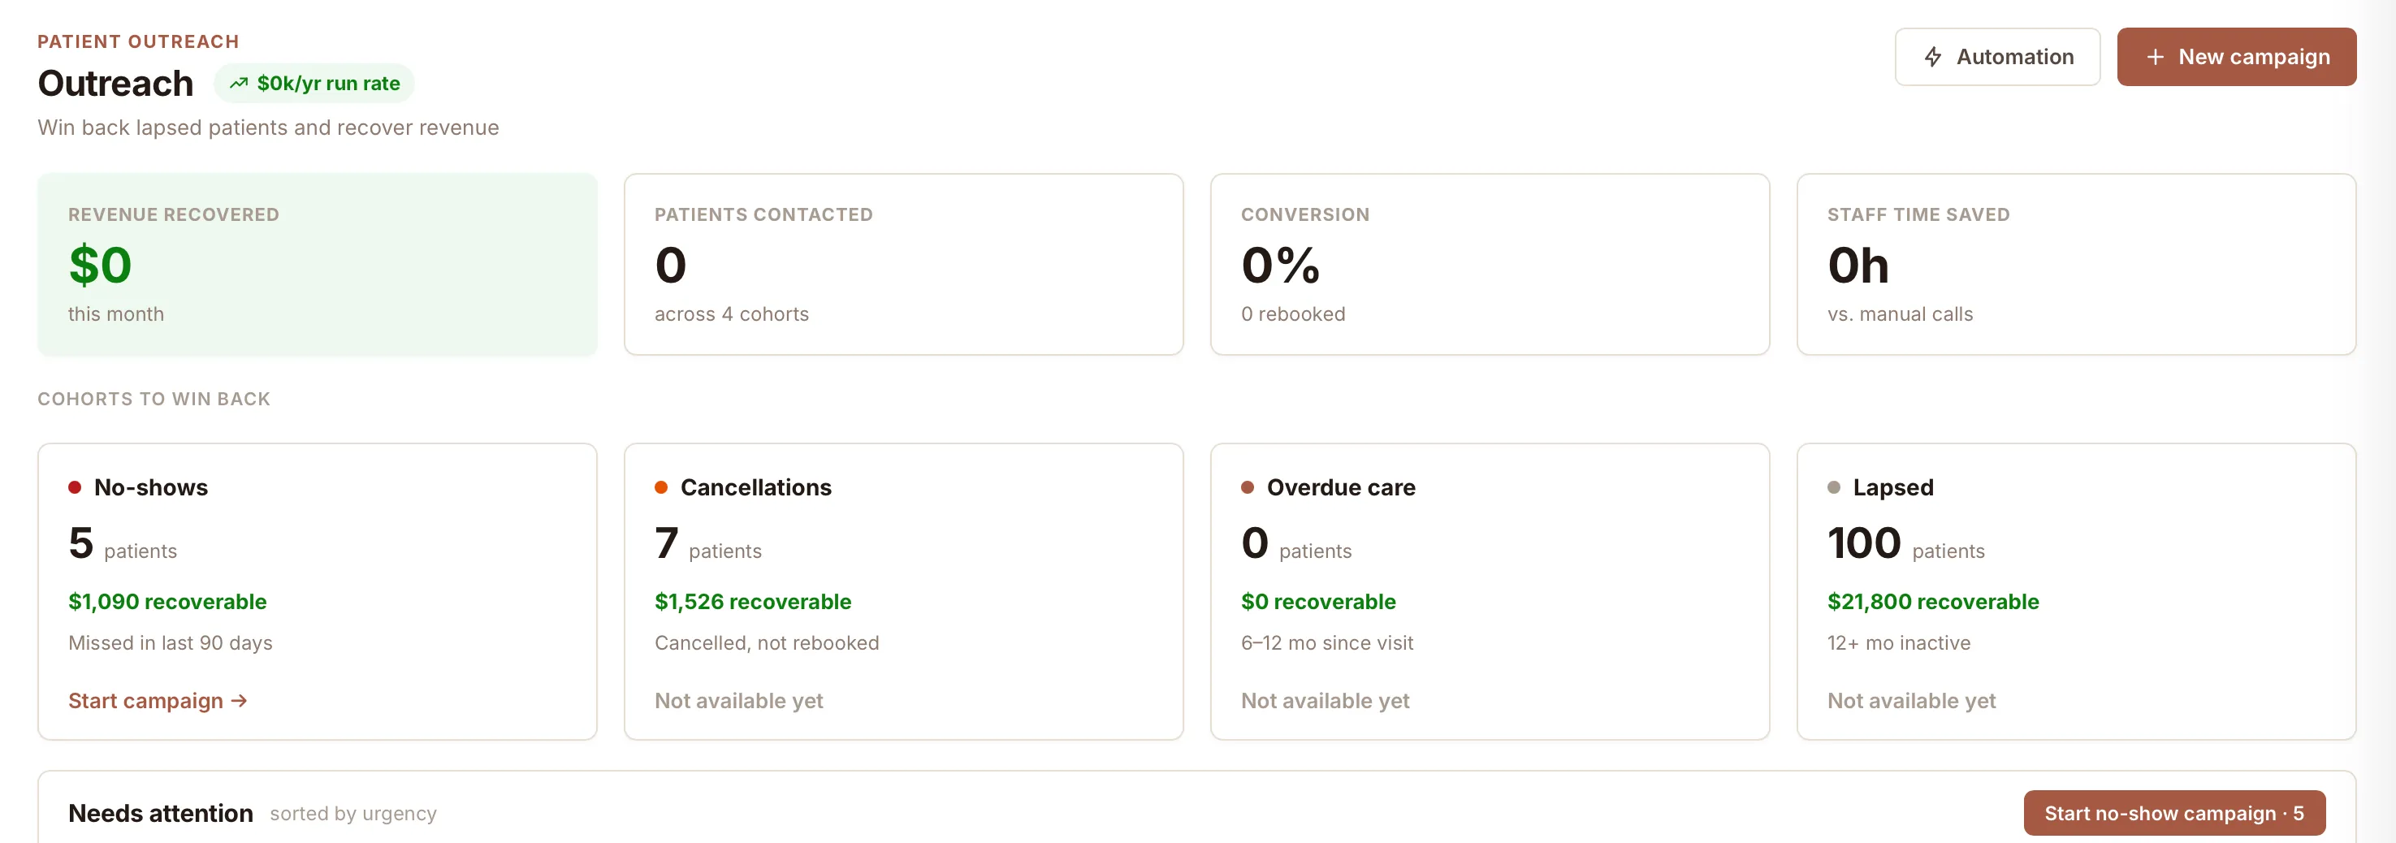Viewport: 2396px width, 843px height.
Task: Click the orange dot beside Cancellations
Action: coord(661,487)
